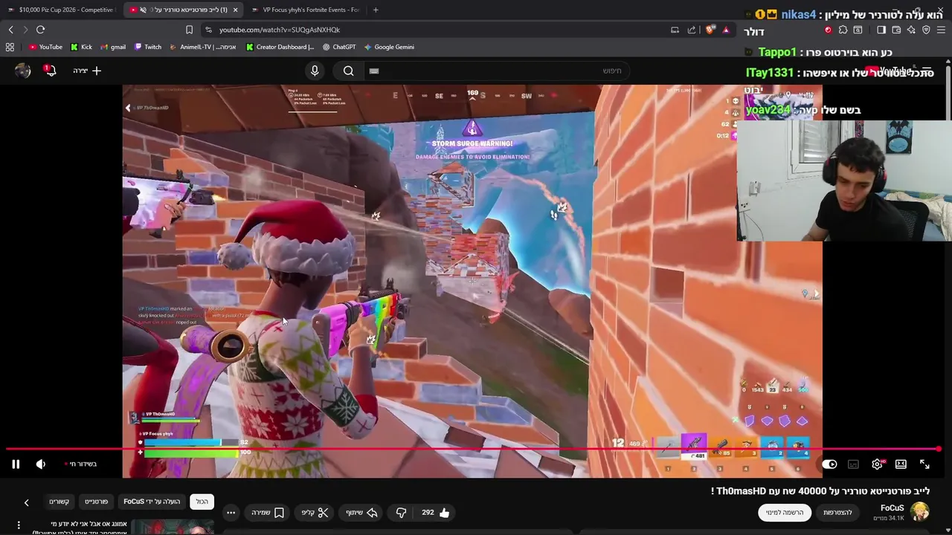Open the player settings gear
This screenshot has height=535, width=952.
coord(878,464)
